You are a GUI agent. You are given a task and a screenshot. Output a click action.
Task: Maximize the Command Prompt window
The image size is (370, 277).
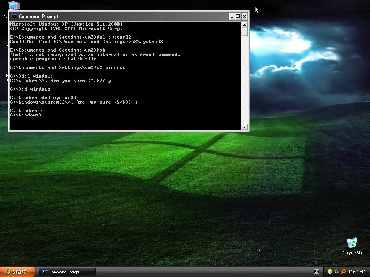[238, 16]
